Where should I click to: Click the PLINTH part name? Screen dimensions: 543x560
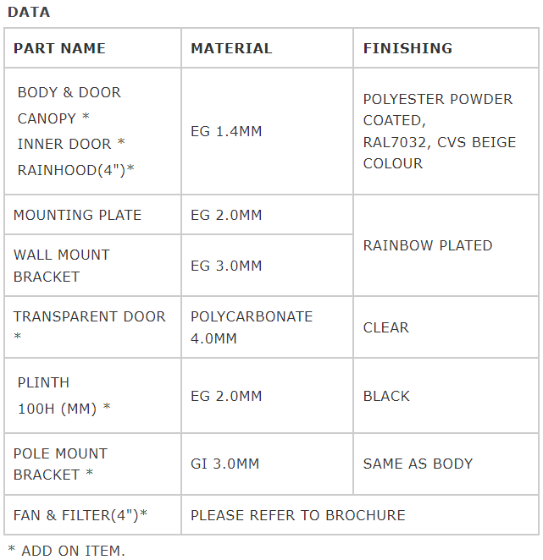tap(43, 382)
